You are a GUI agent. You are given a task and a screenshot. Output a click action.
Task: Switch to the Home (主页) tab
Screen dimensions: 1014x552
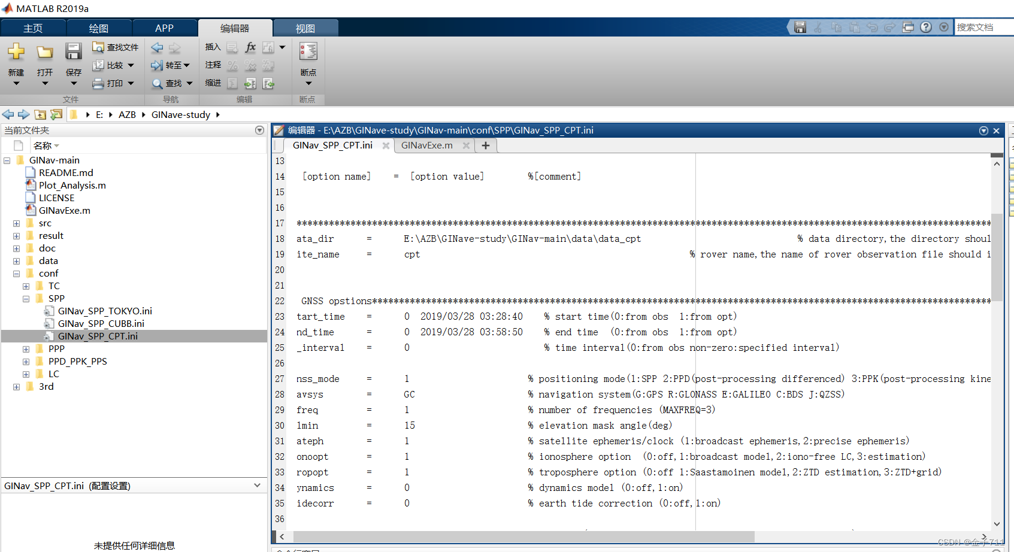tap(33, 28)
